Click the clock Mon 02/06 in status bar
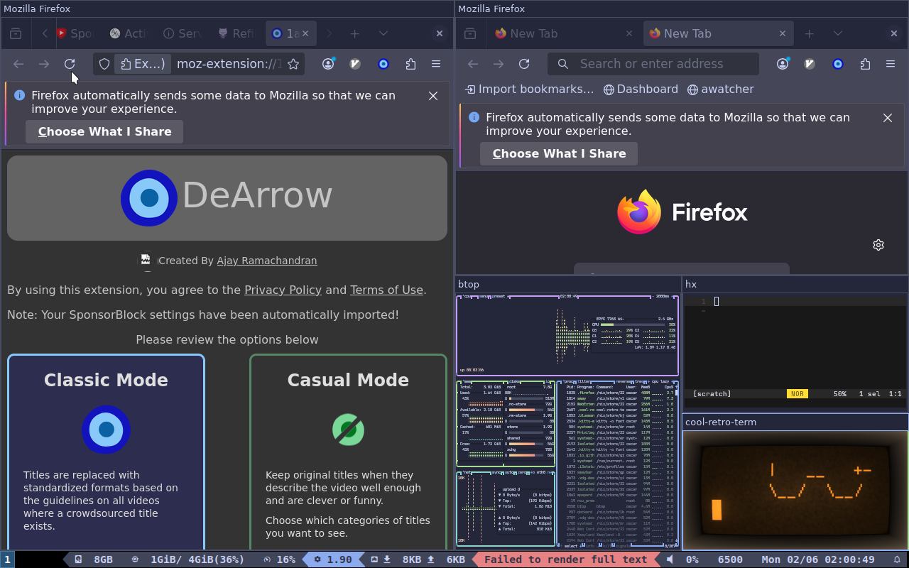 coord(817,559)
